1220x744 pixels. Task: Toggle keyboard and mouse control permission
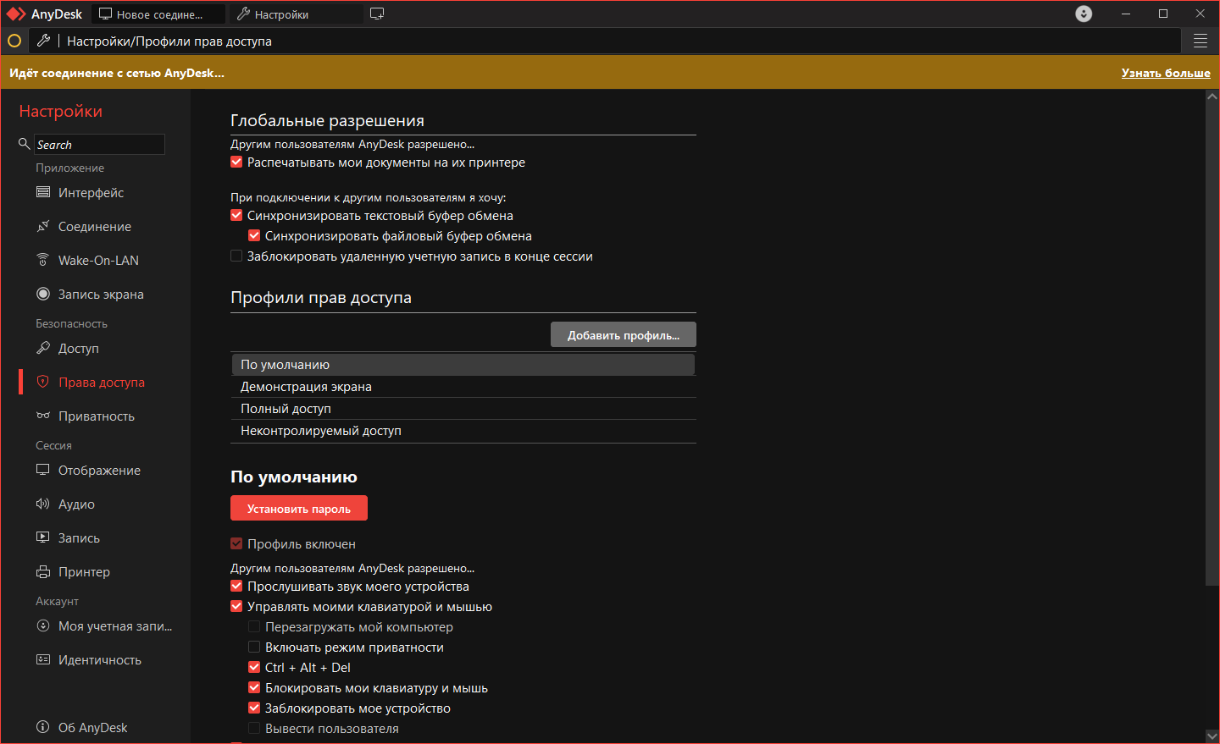236,606
